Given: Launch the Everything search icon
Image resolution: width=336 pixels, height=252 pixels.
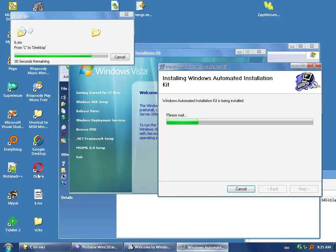Looking at the screenshot, I should [x=13, y=144].
